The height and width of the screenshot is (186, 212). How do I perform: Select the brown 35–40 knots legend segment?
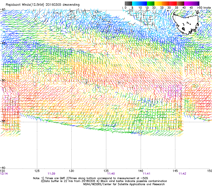coord(180,3)
